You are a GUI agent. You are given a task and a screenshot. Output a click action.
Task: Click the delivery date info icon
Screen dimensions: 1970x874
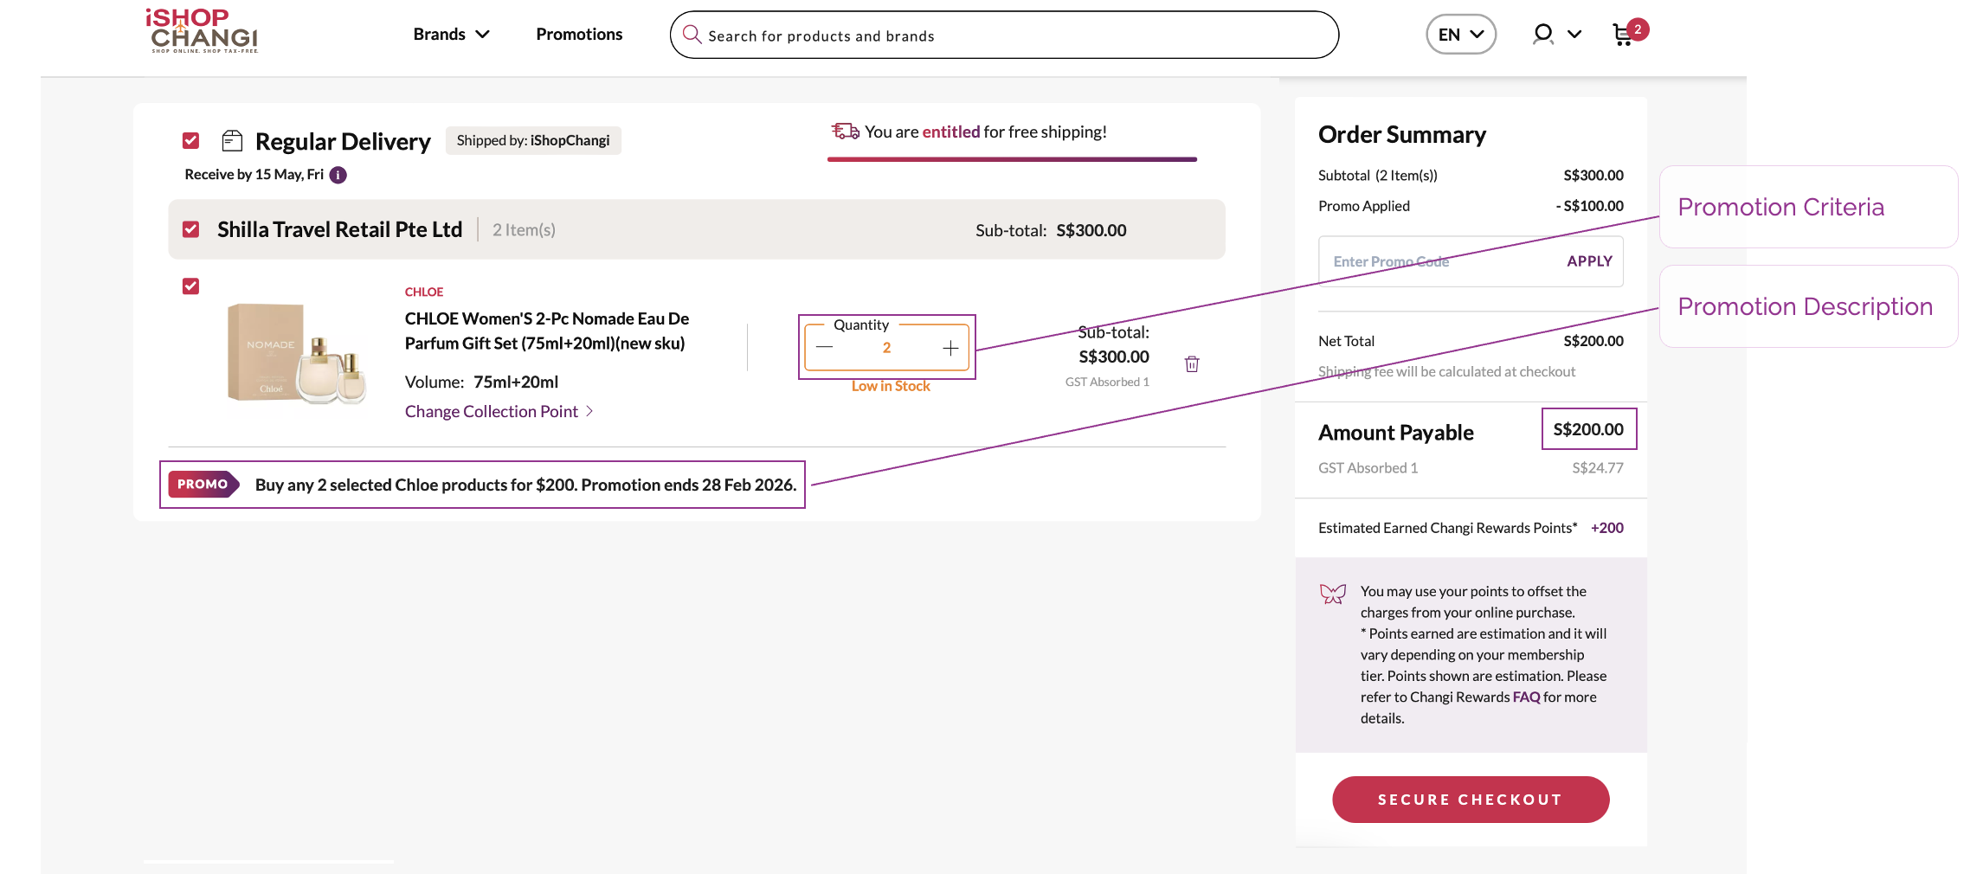coord(338,175)
